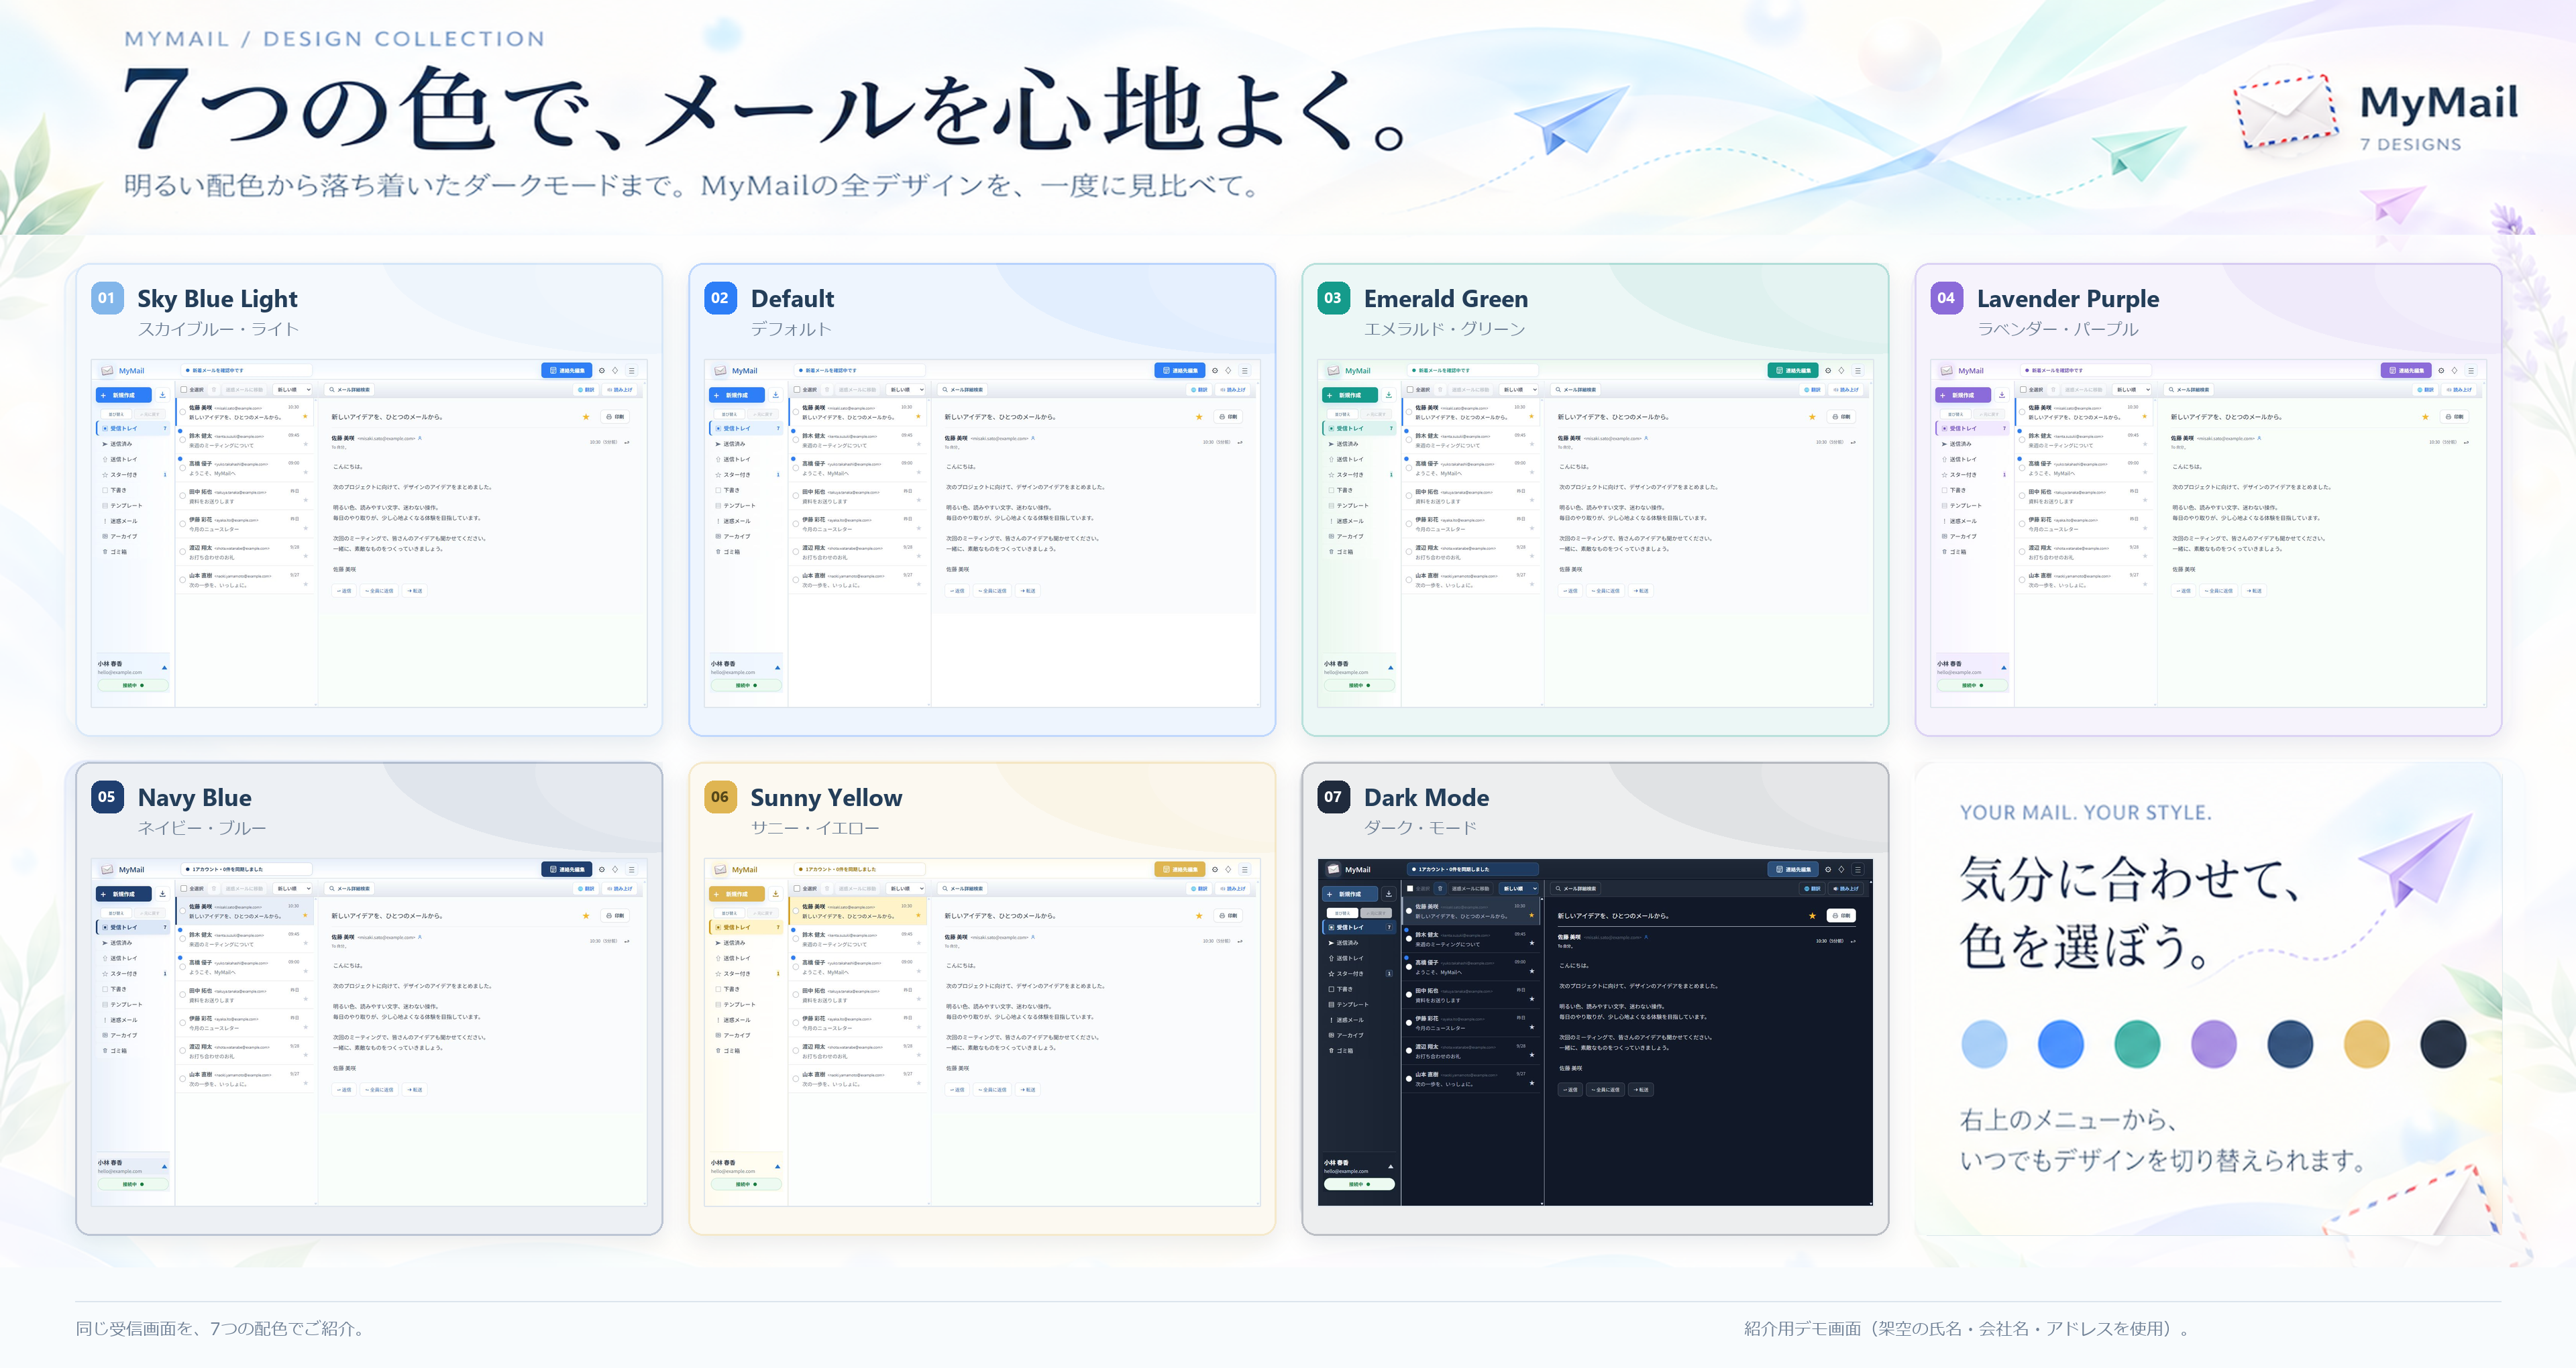Click the settings gear in Emerald Green preview
2576x1368 pixels.
click(1827, 371)
